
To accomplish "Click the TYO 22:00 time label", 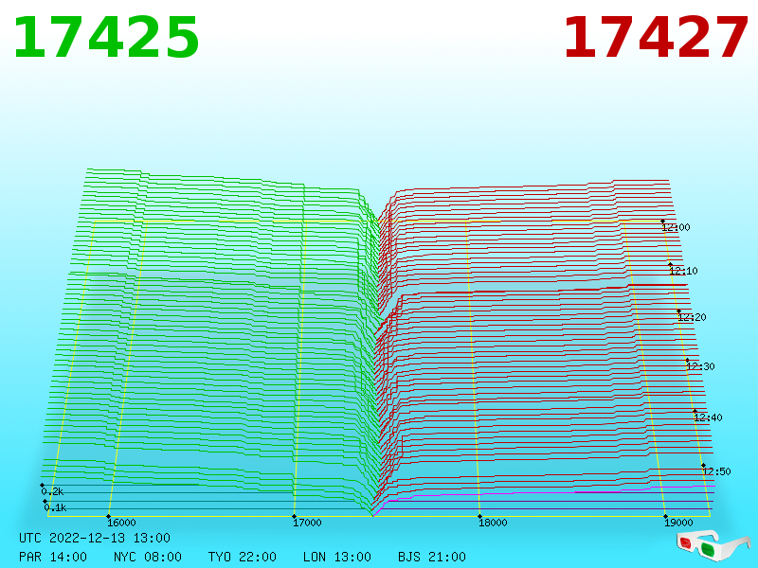I will pyautogui.click(x=243, y=557).
